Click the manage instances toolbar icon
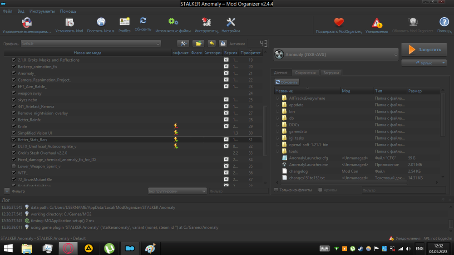The width and height of the screenshot is (454, 255). [x=26, y=22]
